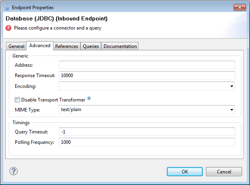Click the info icon beside Disable Transport Transformer
This screenshot has width=250, height=185.
(89, 98)
